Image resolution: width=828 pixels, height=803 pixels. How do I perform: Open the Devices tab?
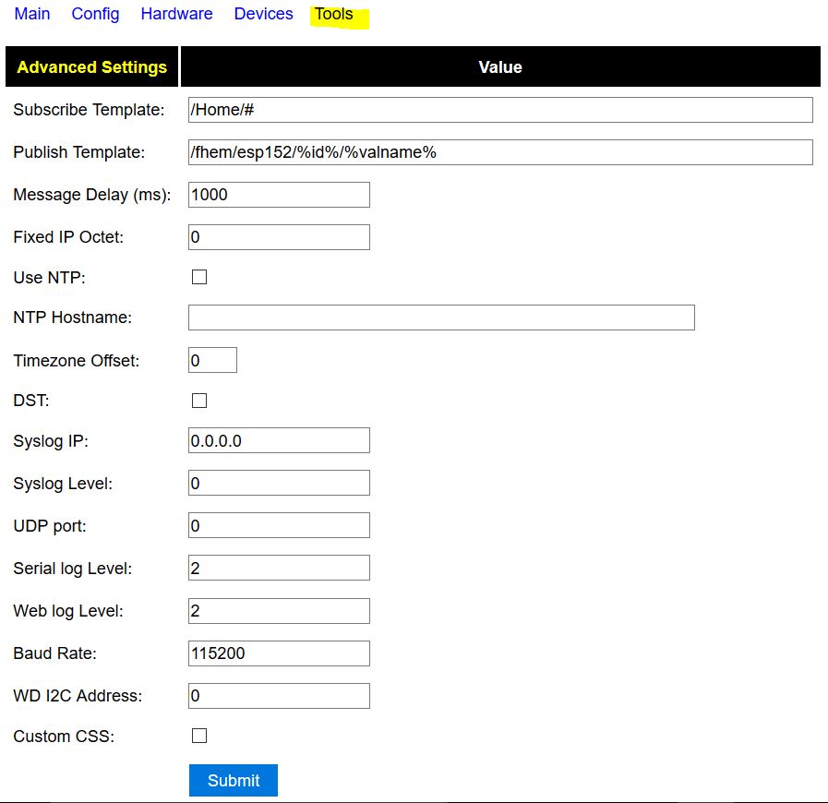[x=263, y=14]
